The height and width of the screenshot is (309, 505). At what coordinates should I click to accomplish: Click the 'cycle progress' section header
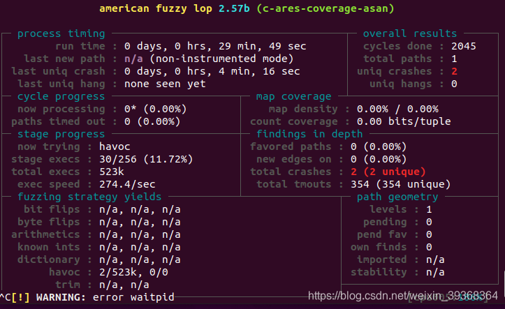click(61, 96)
